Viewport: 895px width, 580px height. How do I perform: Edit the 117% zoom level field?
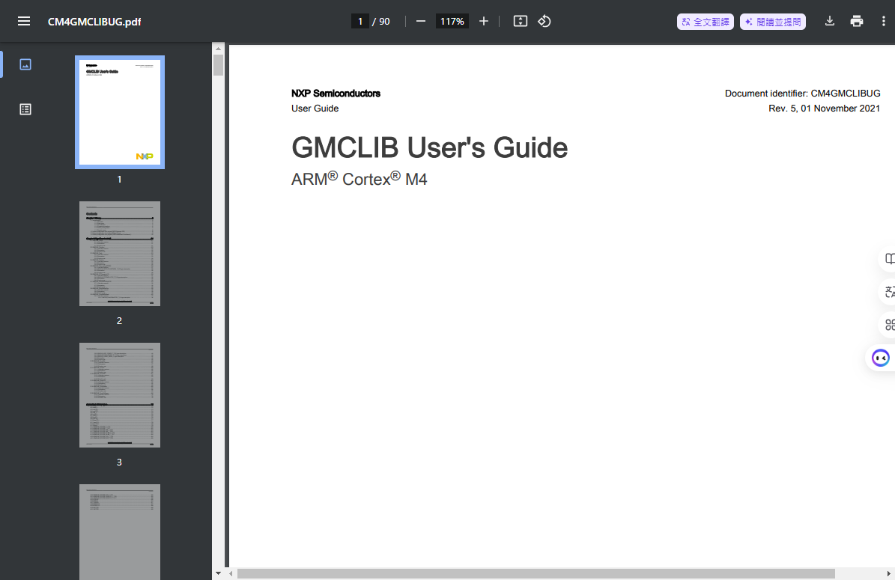tap(452, 21)
